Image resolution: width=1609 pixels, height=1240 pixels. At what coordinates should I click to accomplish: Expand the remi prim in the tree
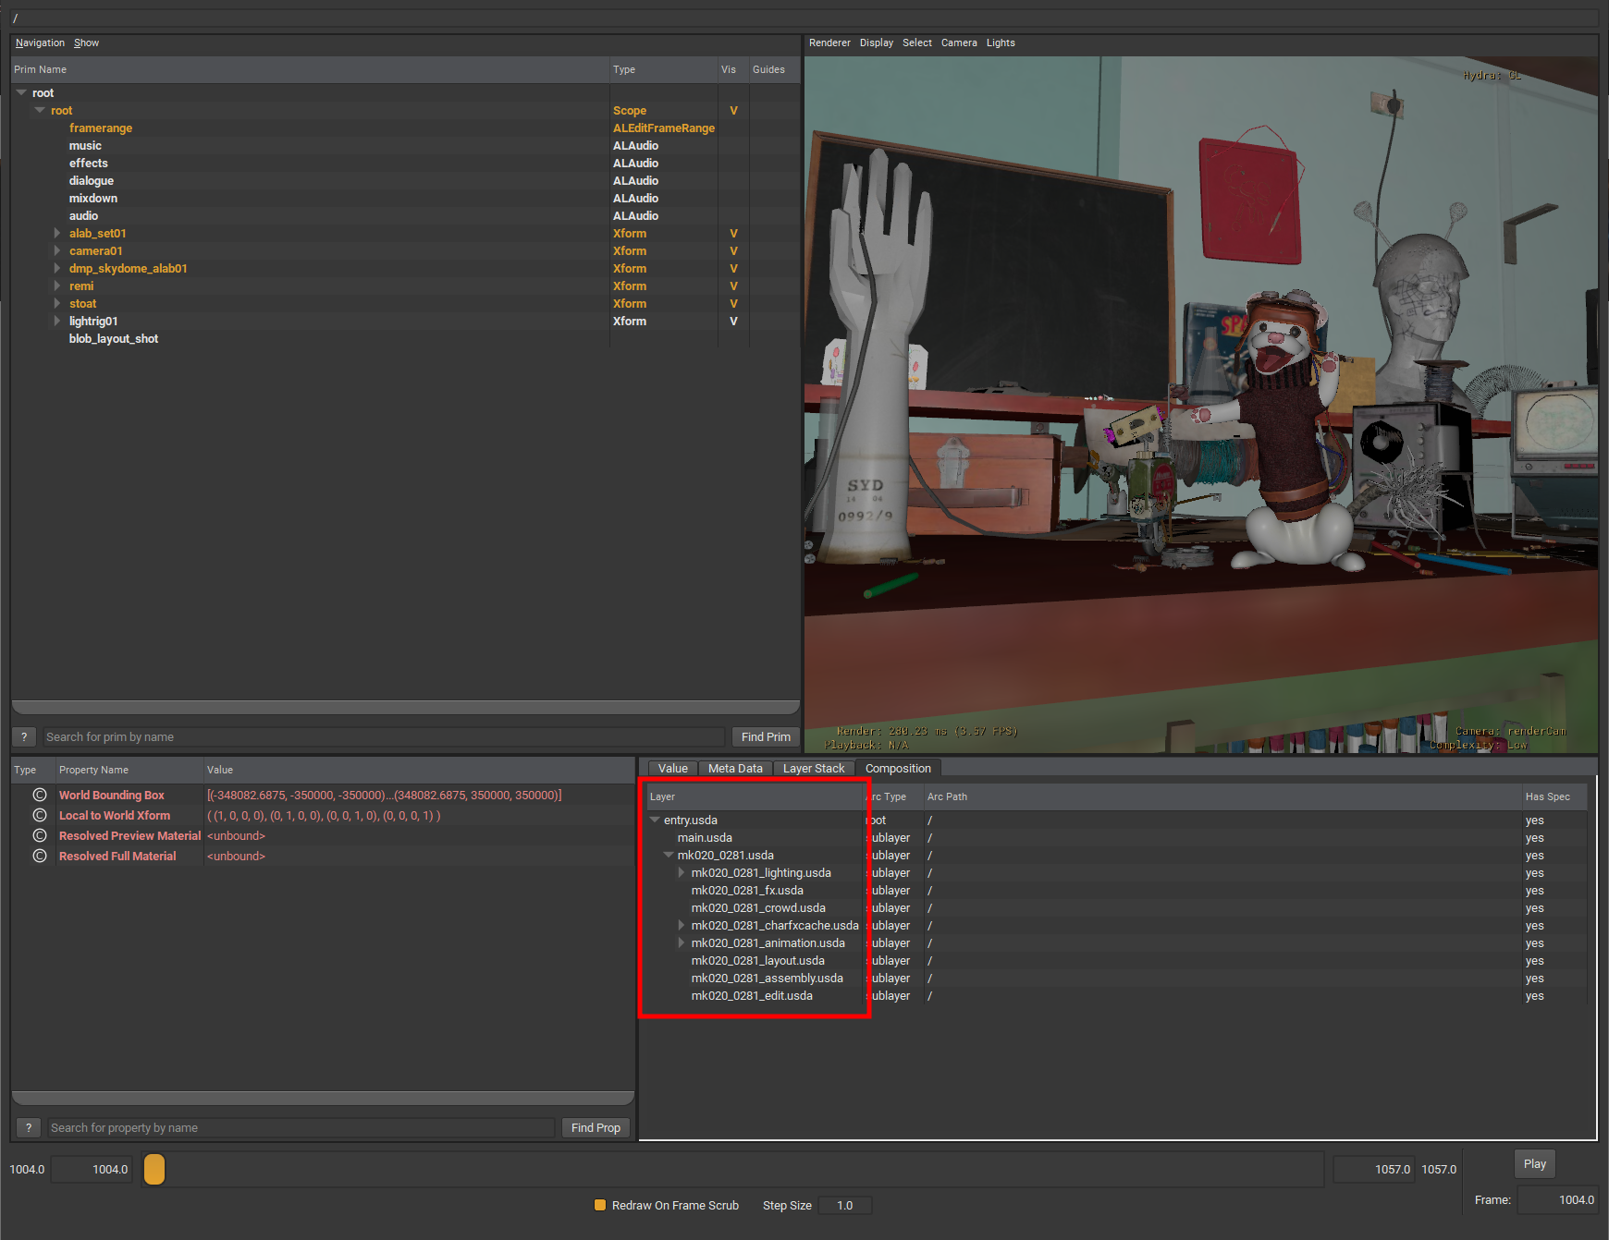tap(57, 286)
